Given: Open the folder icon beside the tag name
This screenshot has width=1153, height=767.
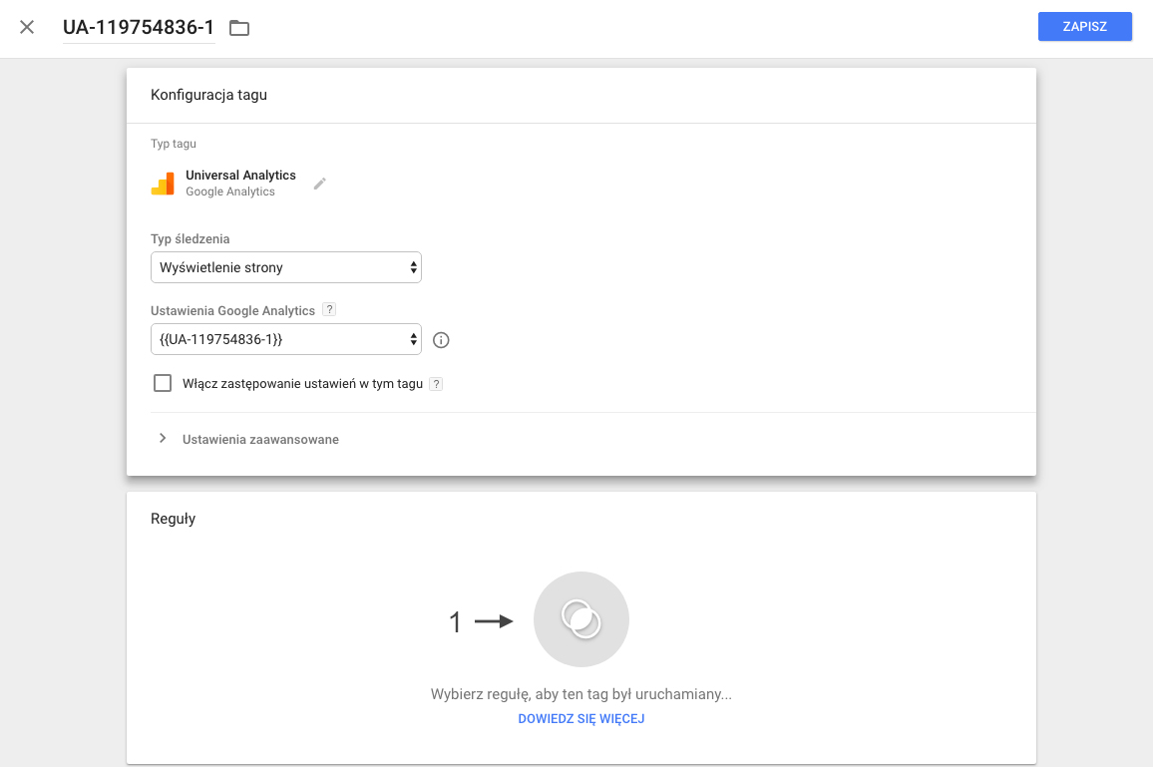Looking at the screenshot, I should [239, 28].
